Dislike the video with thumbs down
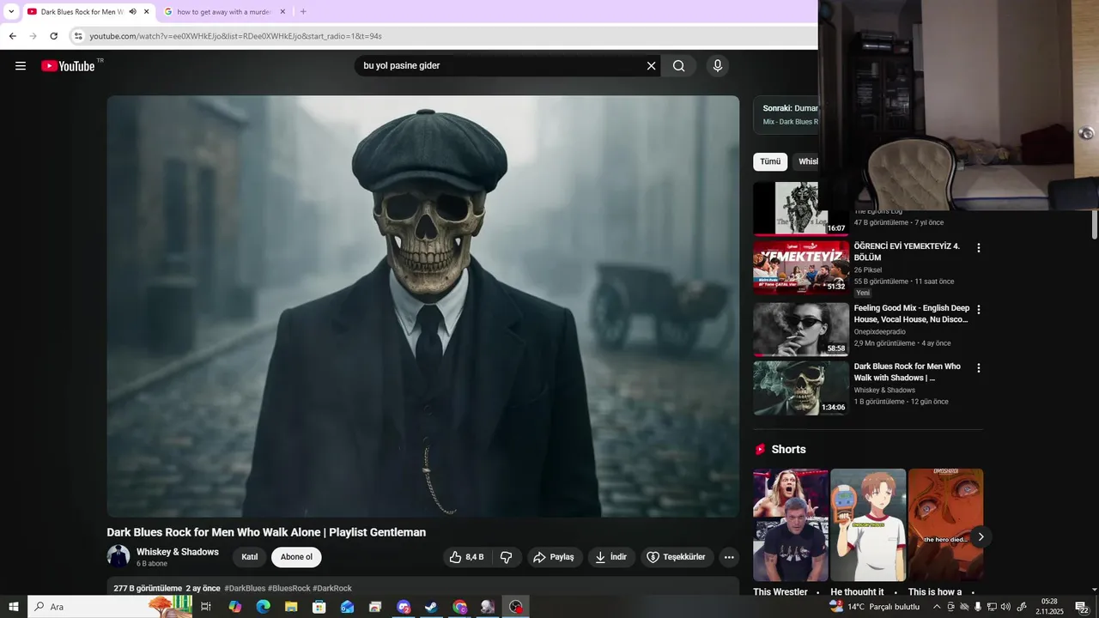The width and height of the screenshot is (1099, 618). (507, 557)
